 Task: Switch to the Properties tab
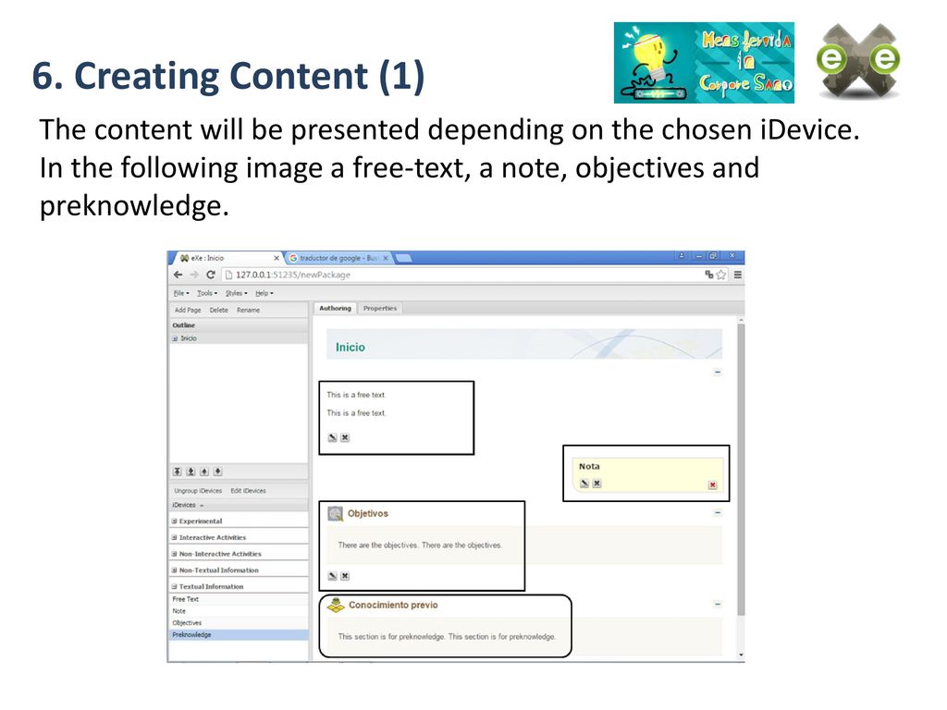click(380, 309)
